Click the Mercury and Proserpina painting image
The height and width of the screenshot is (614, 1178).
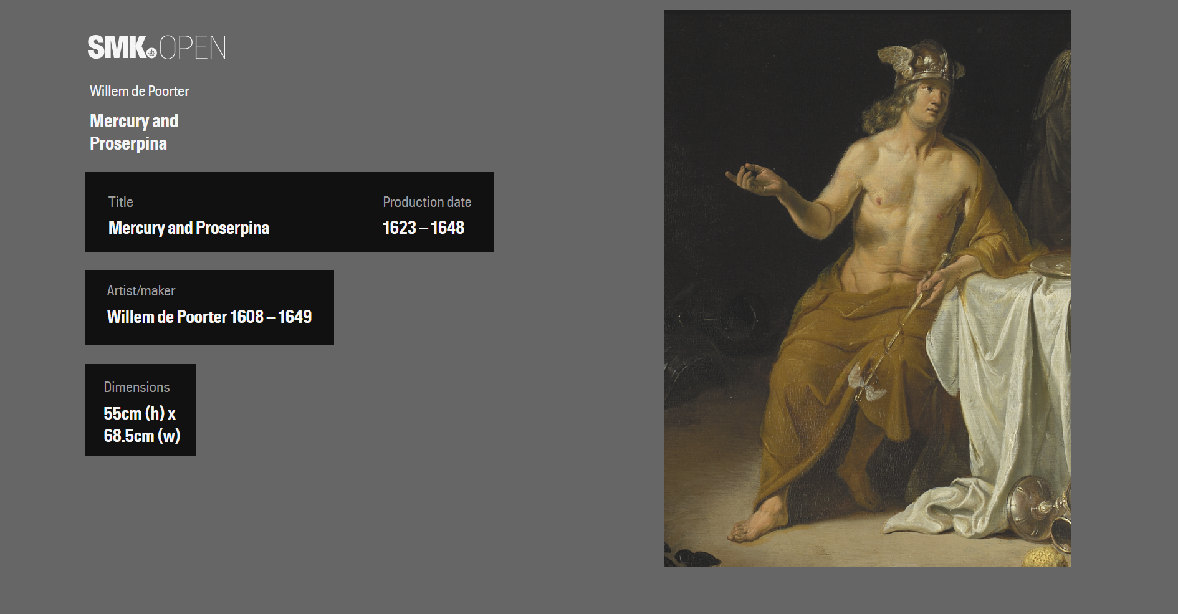pyautogui.click(x=867, y=289)
